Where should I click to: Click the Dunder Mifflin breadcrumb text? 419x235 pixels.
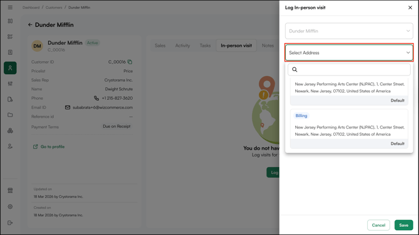tap(79, 7)
